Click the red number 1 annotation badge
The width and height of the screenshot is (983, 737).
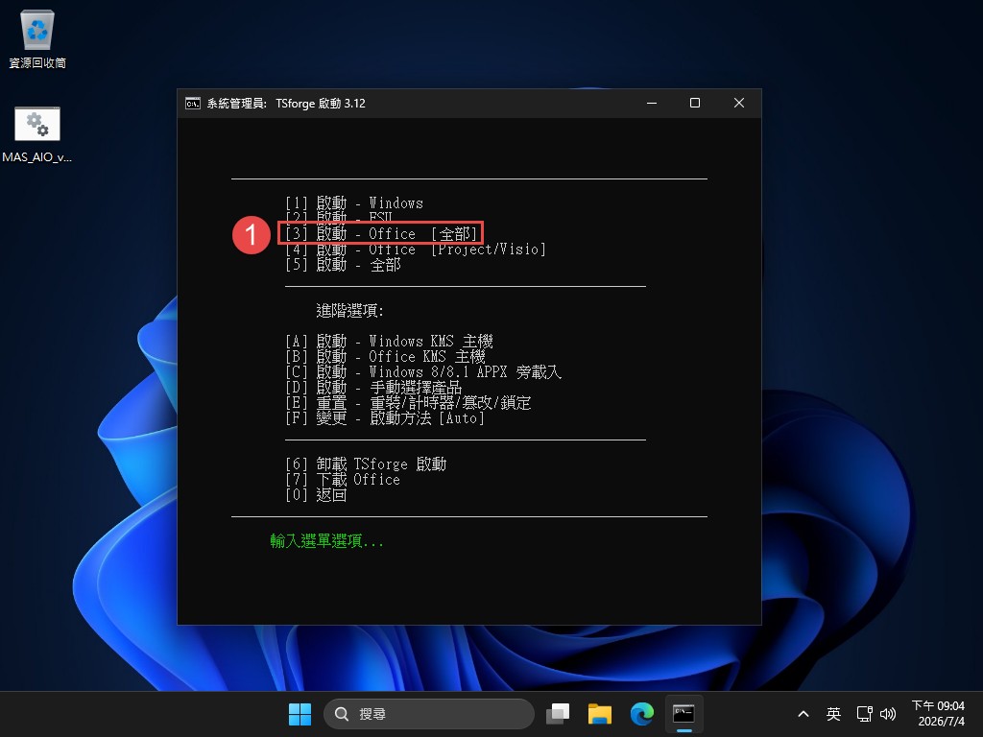pos(252,235)
